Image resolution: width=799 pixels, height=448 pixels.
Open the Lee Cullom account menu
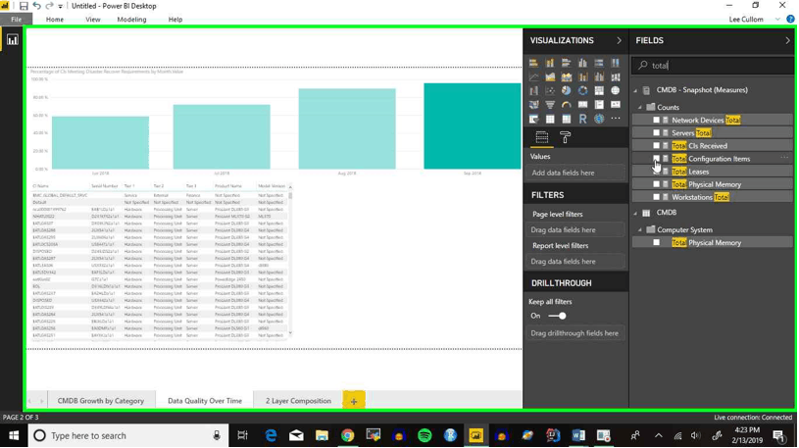point(754,20)
